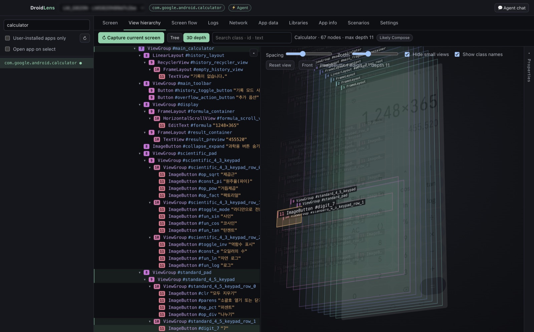Click the depth 11 badge of #digit_7 row

[162, 328]
